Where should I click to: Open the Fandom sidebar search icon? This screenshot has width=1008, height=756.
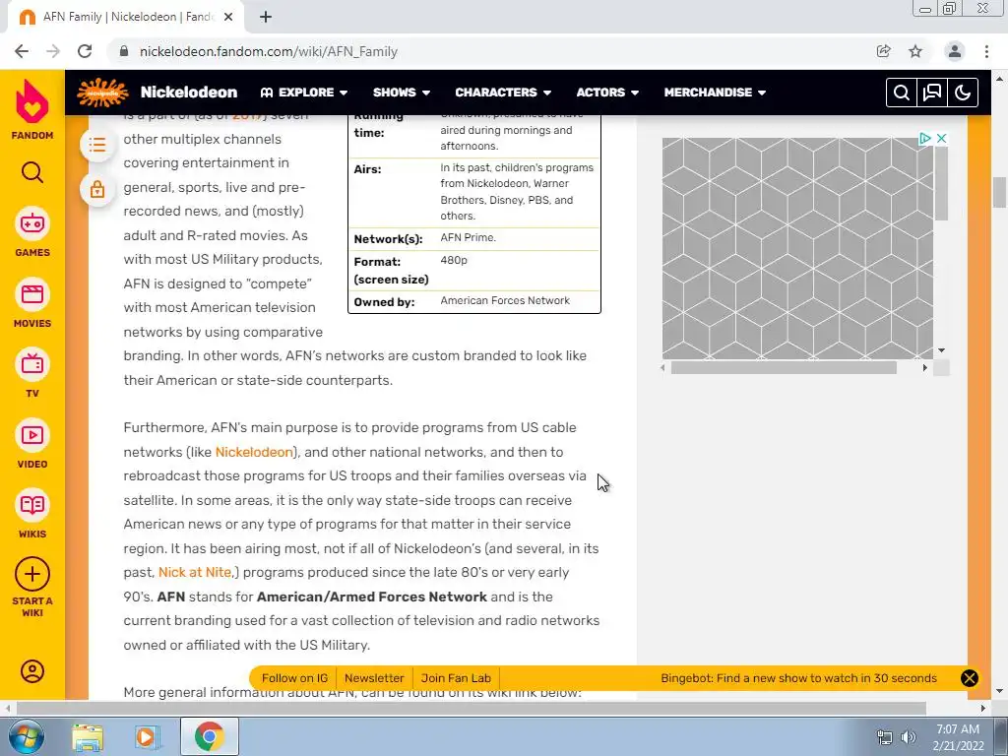coord(32,172)
